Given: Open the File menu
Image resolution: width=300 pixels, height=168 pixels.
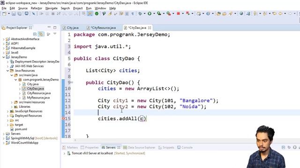Looking at the screenshot, I should point(4,8).
